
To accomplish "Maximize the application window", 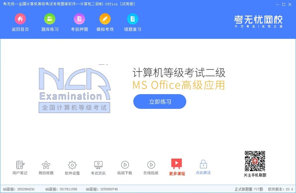I will click(284, 4).
